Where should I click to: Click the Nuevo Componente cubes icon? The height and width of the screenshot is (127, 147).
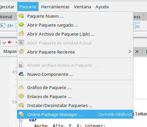(21, 74)
